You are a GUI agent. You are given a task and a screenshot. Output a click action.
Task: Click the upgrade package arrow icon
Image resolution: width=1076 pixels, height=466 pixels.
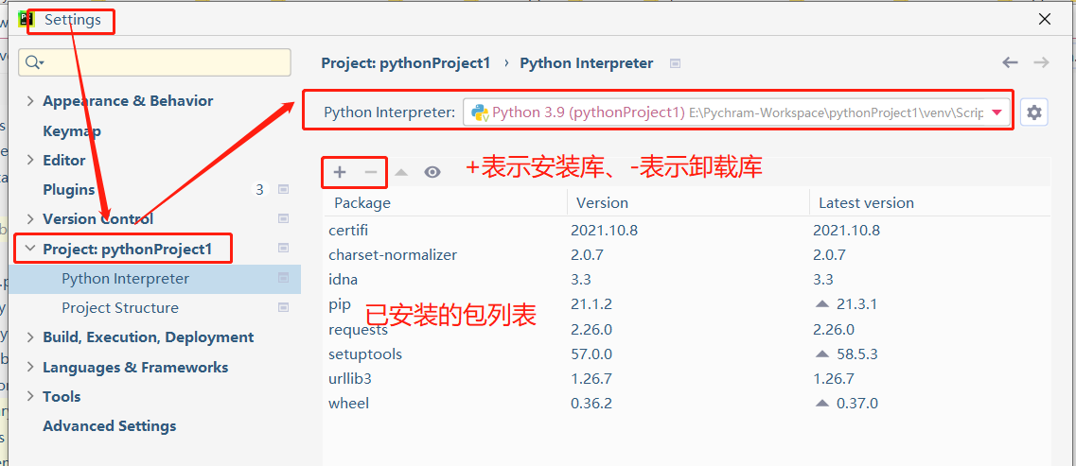401,172
